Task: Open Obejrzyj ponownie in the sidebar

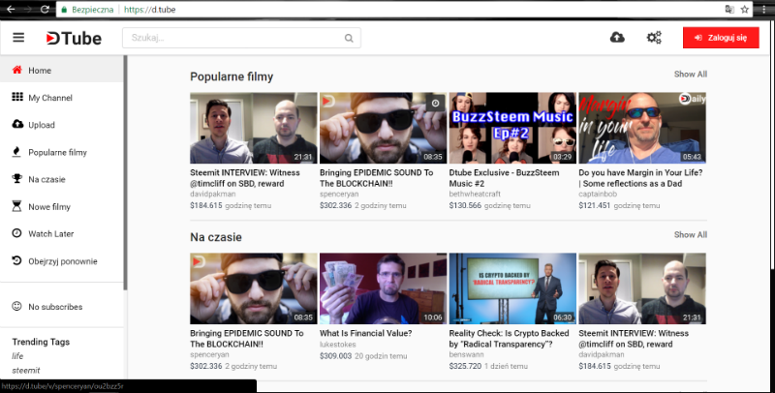Action: coord(62,261)
